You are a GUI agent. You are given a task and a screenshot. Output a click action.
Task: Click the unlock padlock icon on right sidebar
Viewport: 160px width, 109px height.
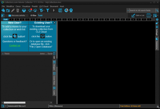pyautogui.click(x=157, y=23)
